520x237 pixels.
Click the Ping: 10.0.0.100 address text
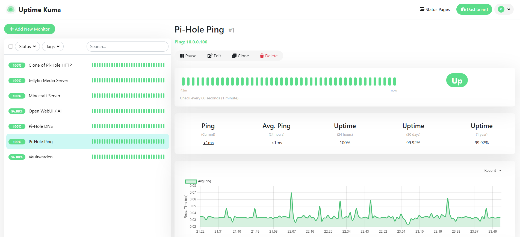(191, 42)
